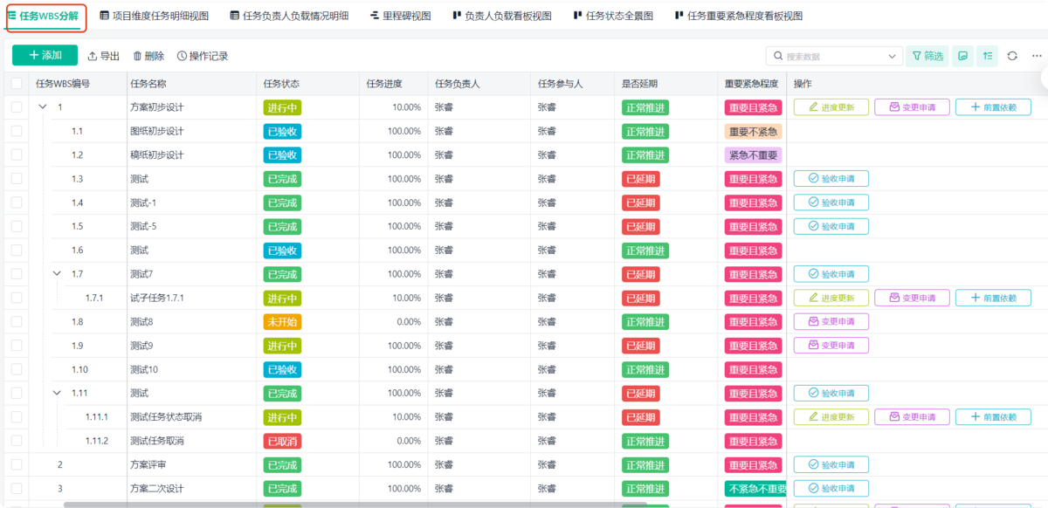Check the box for row 2 方案评审

(x=17, y=464)
